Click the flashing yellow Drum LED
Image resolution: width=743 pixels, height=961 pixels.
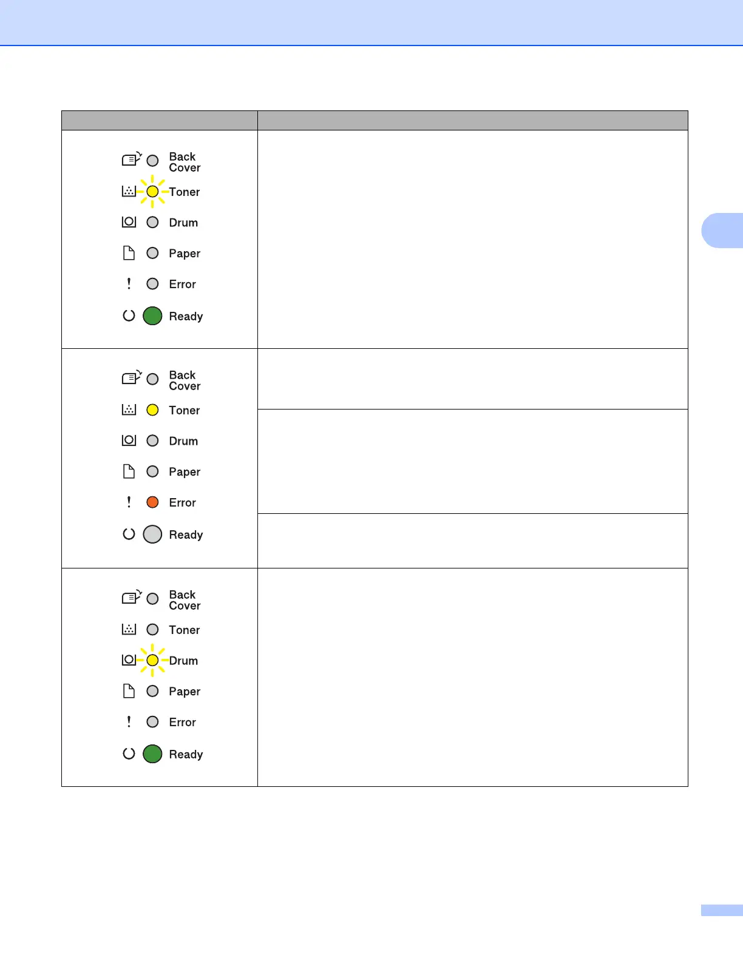point(152,660)
